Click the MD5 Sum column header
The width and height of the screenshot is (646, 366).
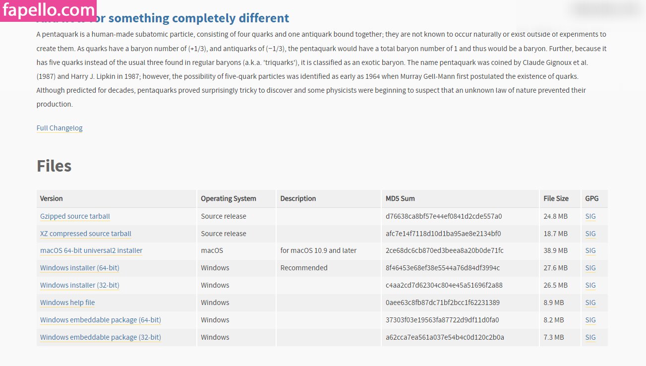[x=400, y=198]
